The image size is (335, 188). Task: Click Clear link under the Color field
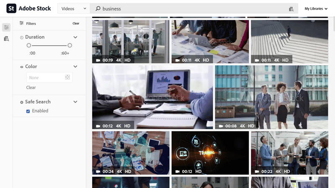point(31,88)
